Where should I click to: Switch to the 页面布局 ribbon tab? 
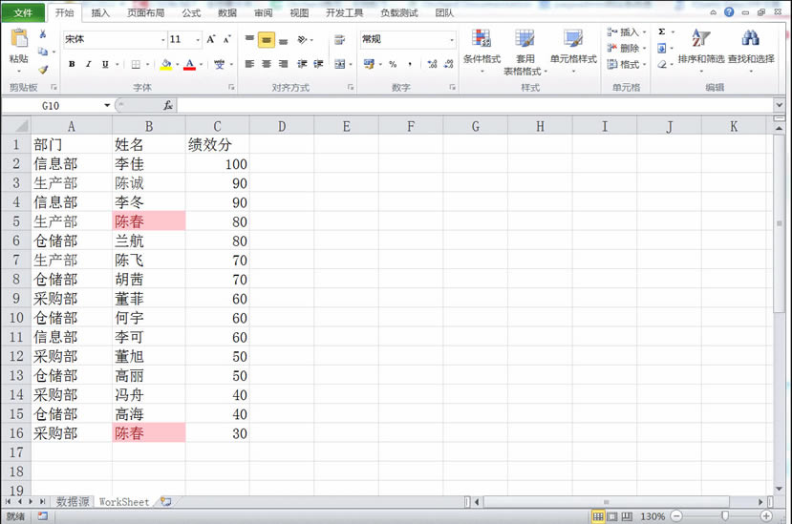coord(145,13)
